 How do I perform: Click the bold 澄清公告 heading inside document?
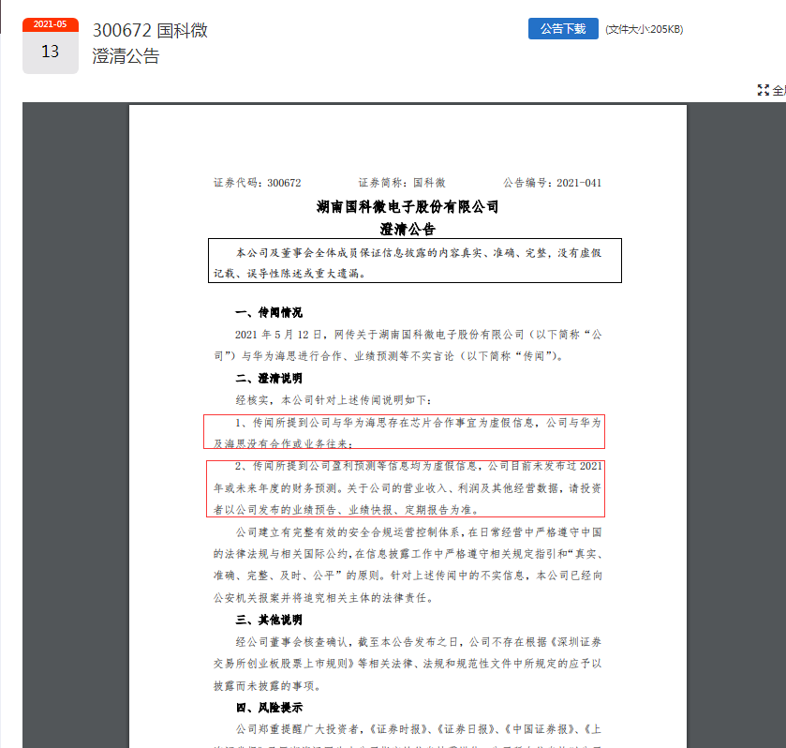click(x=408, y=228)
